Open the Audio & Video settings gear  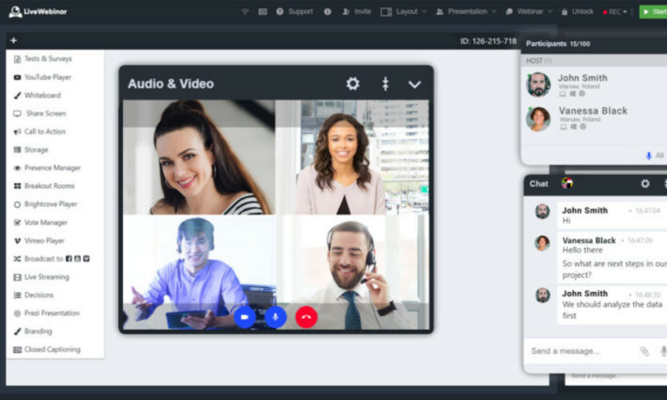(x=352, y=83)
